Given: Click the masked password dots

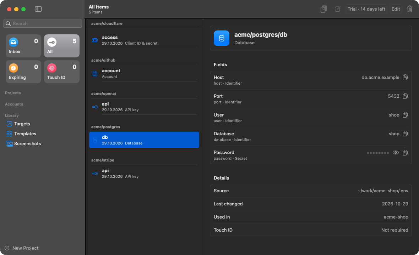Looking at the screenshot, I should (x=378, y=153).
